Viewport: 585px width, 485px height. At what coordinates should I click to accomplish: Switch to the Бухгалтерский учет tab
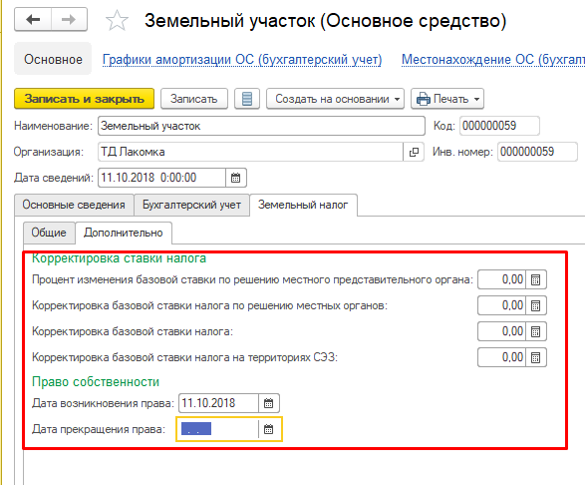pyautogui.click(x=191, y=205)
